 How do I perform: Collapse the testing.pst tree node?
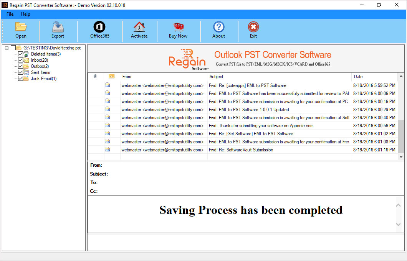coord(7,48)
